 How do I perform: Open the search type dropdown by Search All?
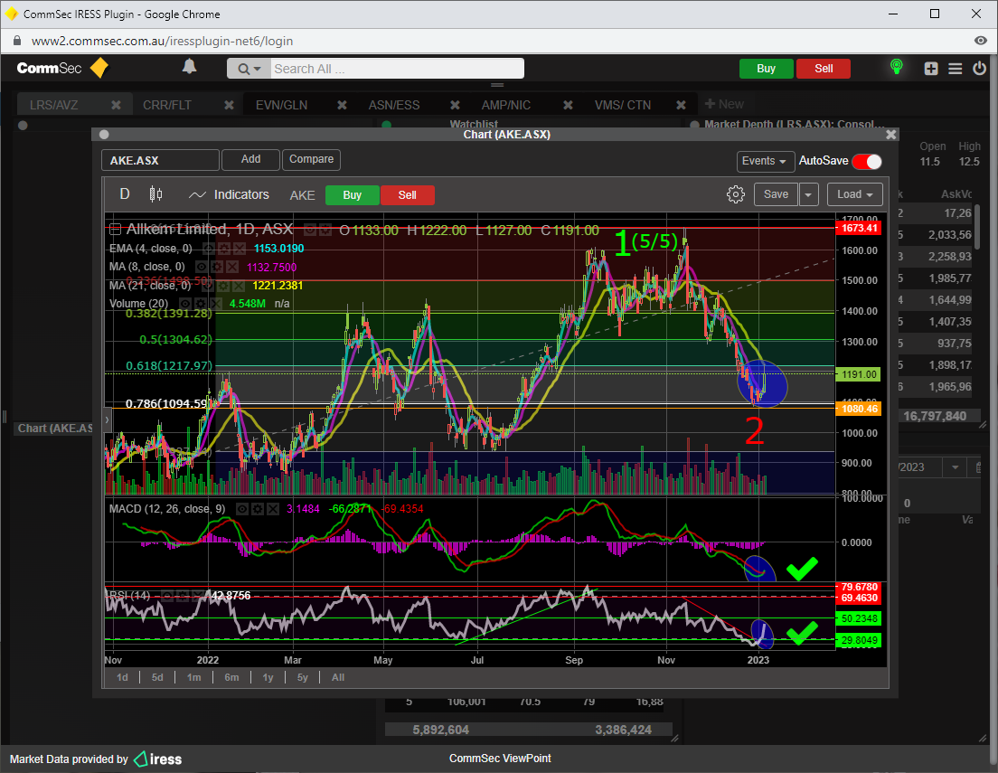click(249, 69)
